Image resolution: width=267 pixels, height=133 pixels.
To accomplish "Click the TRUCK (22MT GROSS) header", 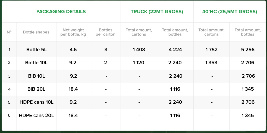I will [157, 12].
